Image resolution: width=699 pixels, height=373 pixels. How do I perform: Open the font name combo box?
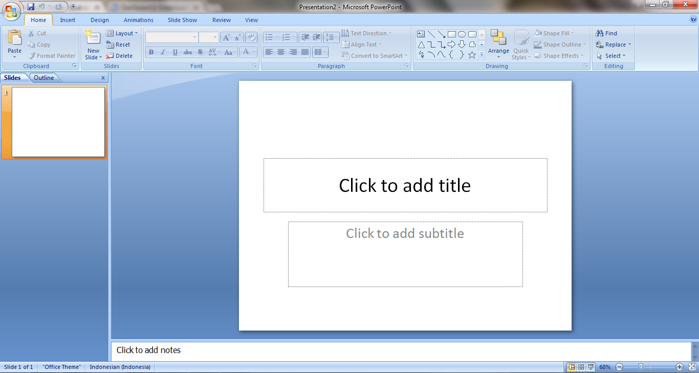tap(172, 37)
